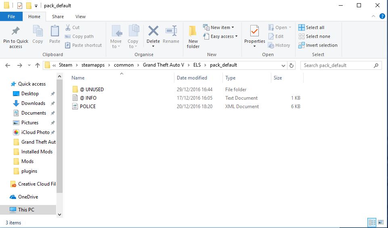
Task: Click the Copy ribbon icon
Action: 38,31
